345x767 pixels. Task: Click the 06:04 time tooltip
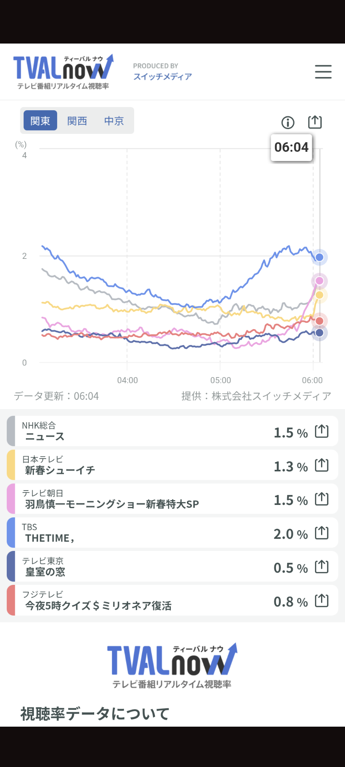point(291,147)
